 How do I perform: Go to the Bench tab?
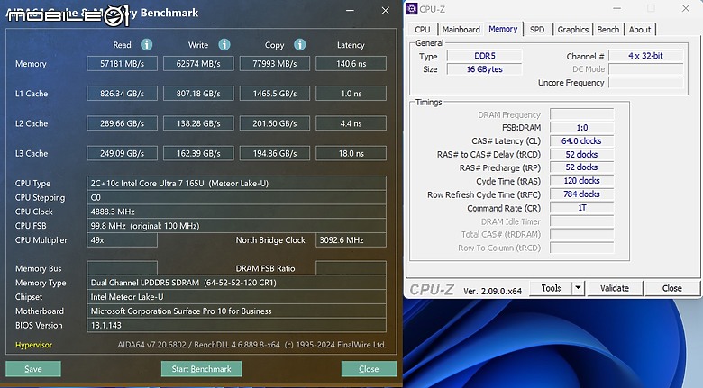point(608,30)
